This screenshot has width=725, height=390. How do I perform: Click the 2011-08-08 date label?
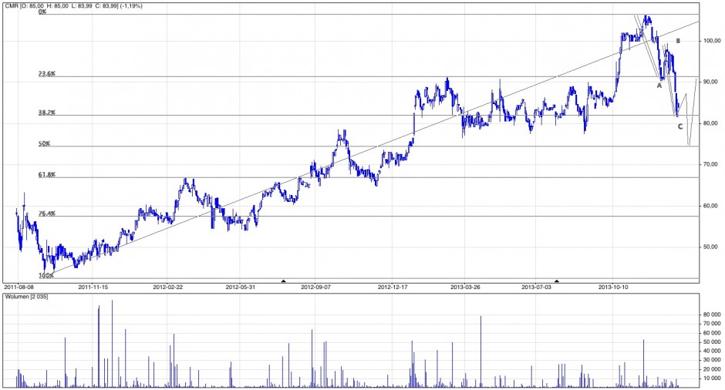coord(29,287)
